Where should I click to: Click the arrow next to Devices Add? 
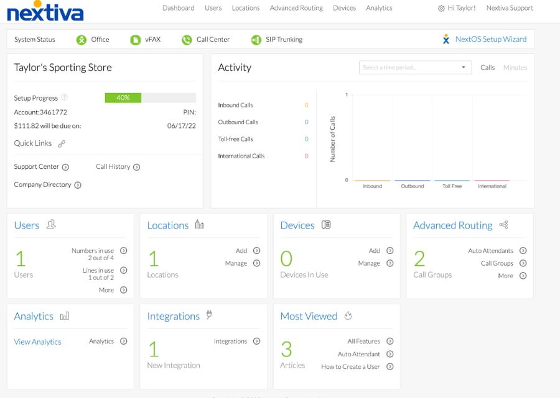point(390,250)
